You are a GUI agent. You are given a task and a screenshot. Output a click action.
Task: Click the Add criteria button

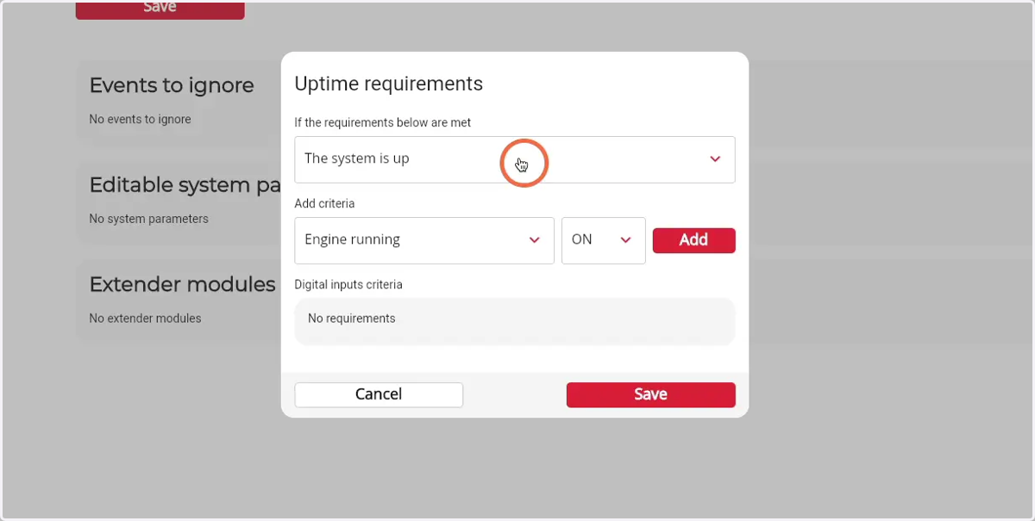click(693, 240)
